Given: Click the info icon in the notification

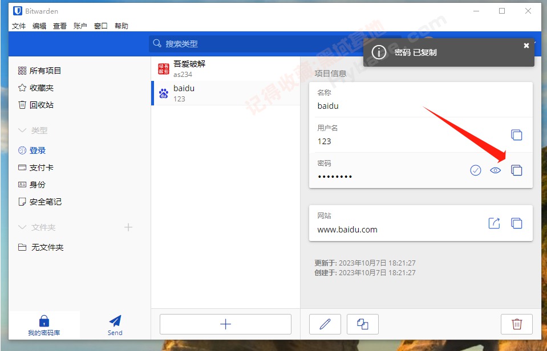Looking at the screenshot, I should pos(379,52).
